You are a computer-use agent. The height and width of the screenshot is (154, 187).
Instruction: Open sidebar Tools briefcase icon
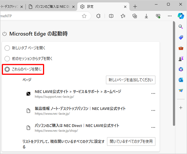click(181, 48)
